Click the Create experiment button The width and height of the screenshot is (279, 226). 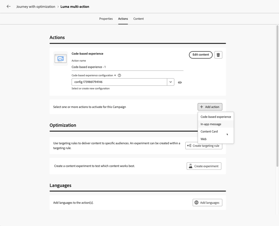pos(204,166)
